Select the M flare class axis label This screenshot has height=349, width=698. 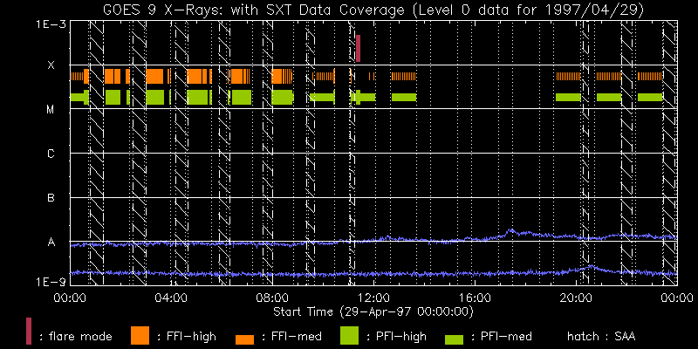click(x=51, y=110)
